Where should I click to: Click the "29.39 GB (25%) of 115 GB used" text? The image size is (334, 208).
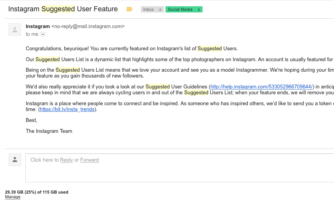(x=37, y=192)
